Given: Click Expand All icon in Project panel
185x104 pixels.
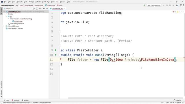Looking at the screenshot, I should (37, 9).
